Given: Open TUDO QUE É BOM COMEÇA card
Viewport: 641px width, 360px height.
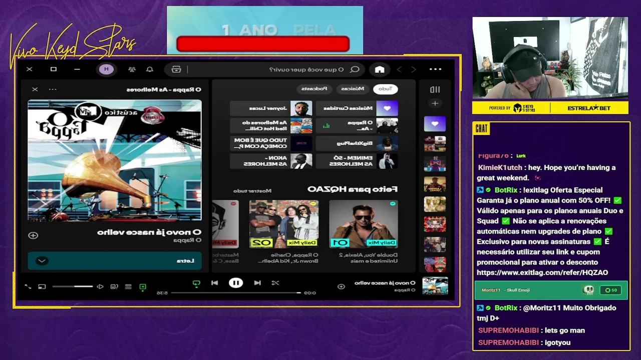Looking at the screenshot, I should click(271, 143).
